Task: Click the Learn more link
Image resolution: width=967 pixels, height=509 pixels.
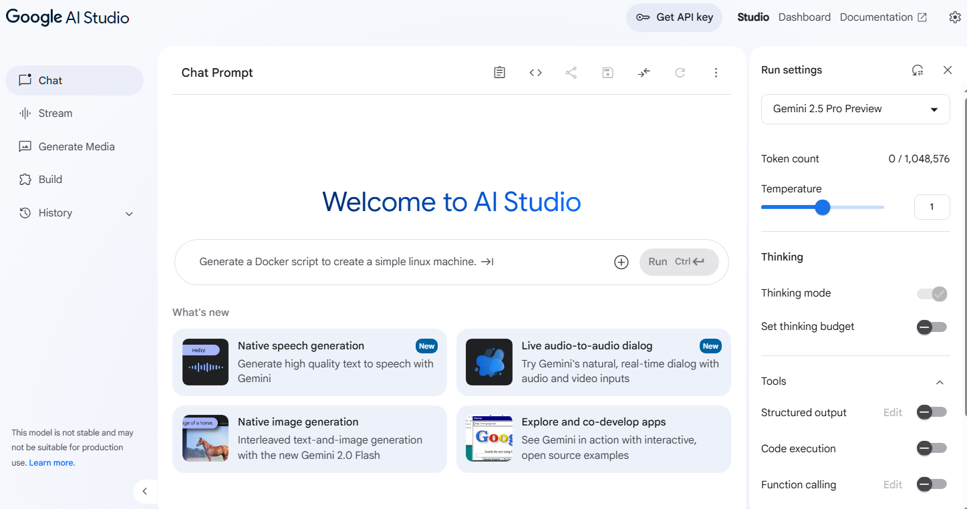Action: [51, 462]
